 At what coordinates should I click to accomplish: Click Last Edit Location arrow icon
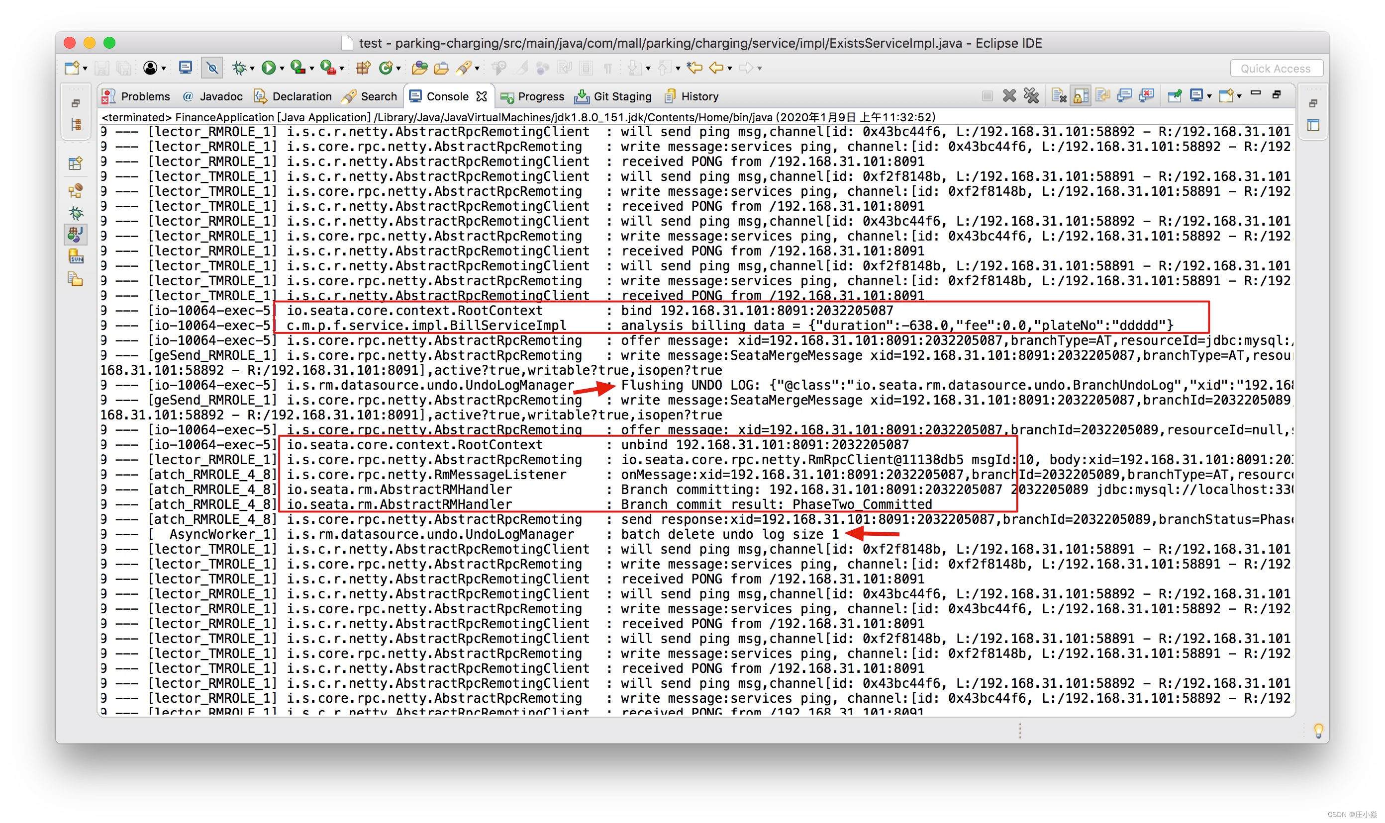coord(694,68)
